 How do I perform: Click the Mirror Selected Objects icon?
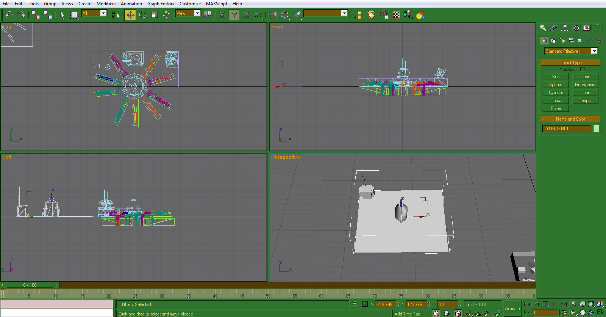click(273, 15)
